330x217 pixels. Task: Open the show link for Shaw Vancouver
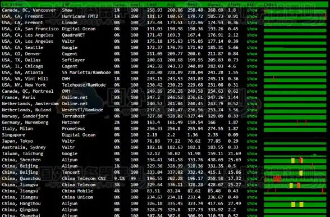252,10
